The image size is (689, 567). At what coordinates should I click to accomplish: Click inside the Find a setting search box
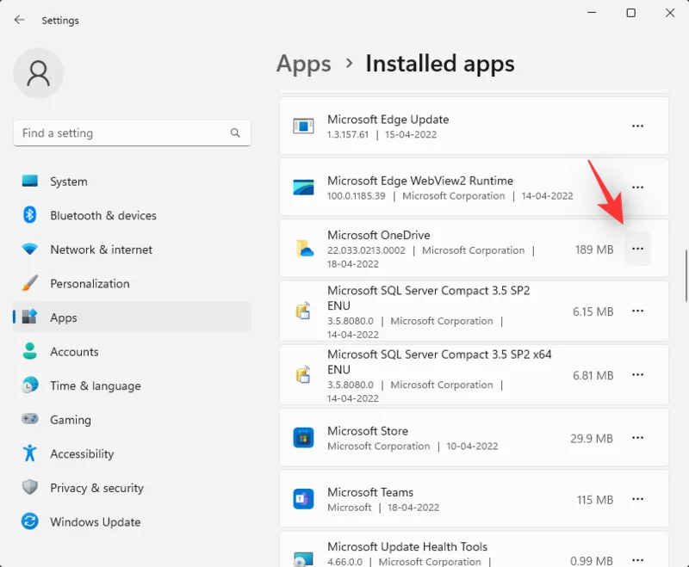(131, 133)
